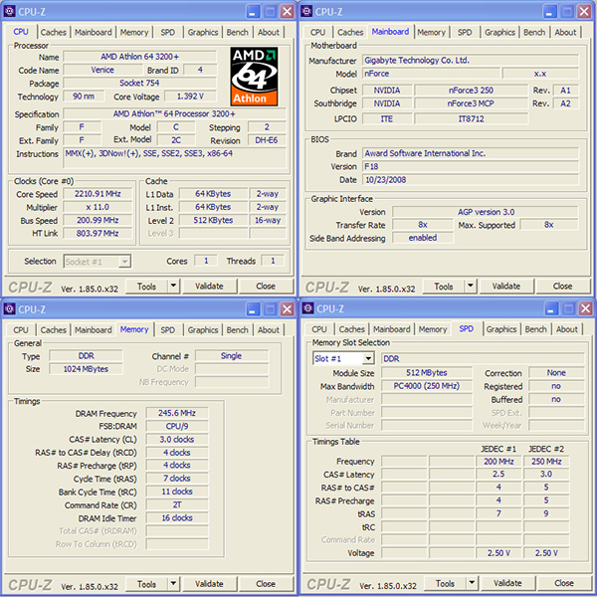
Task: Open Graphics tab in Mainboard window
Action: (x=499, y=33)
